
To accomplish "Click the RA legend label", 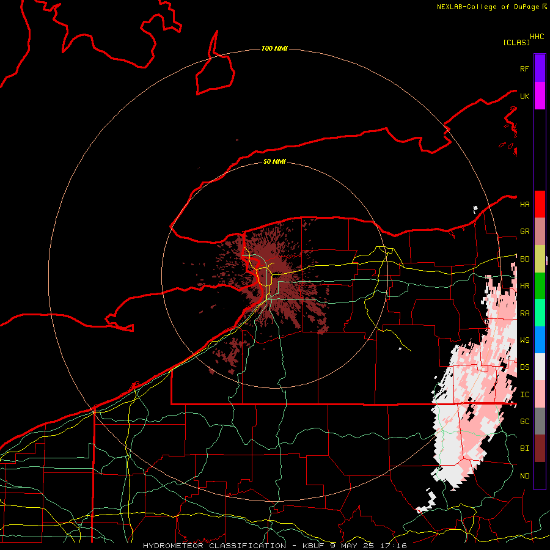I will (x=524, y=313).
